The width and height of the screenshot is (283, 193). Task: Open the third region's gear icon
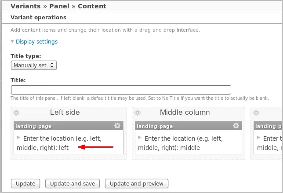pos(256,113)
